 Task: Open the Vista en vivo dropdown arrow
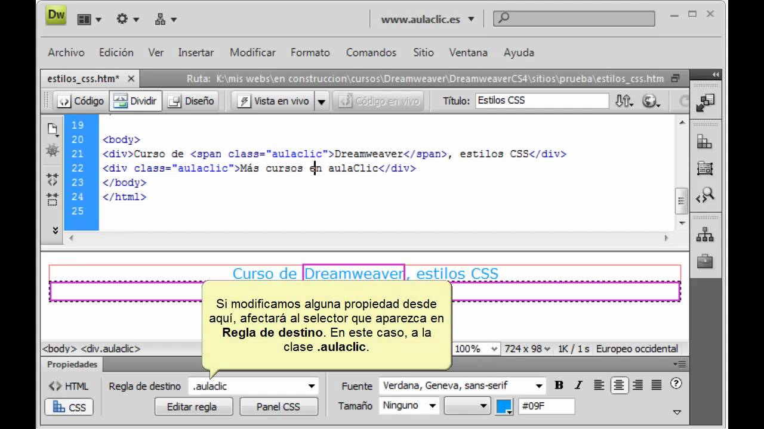pos(321,101)
